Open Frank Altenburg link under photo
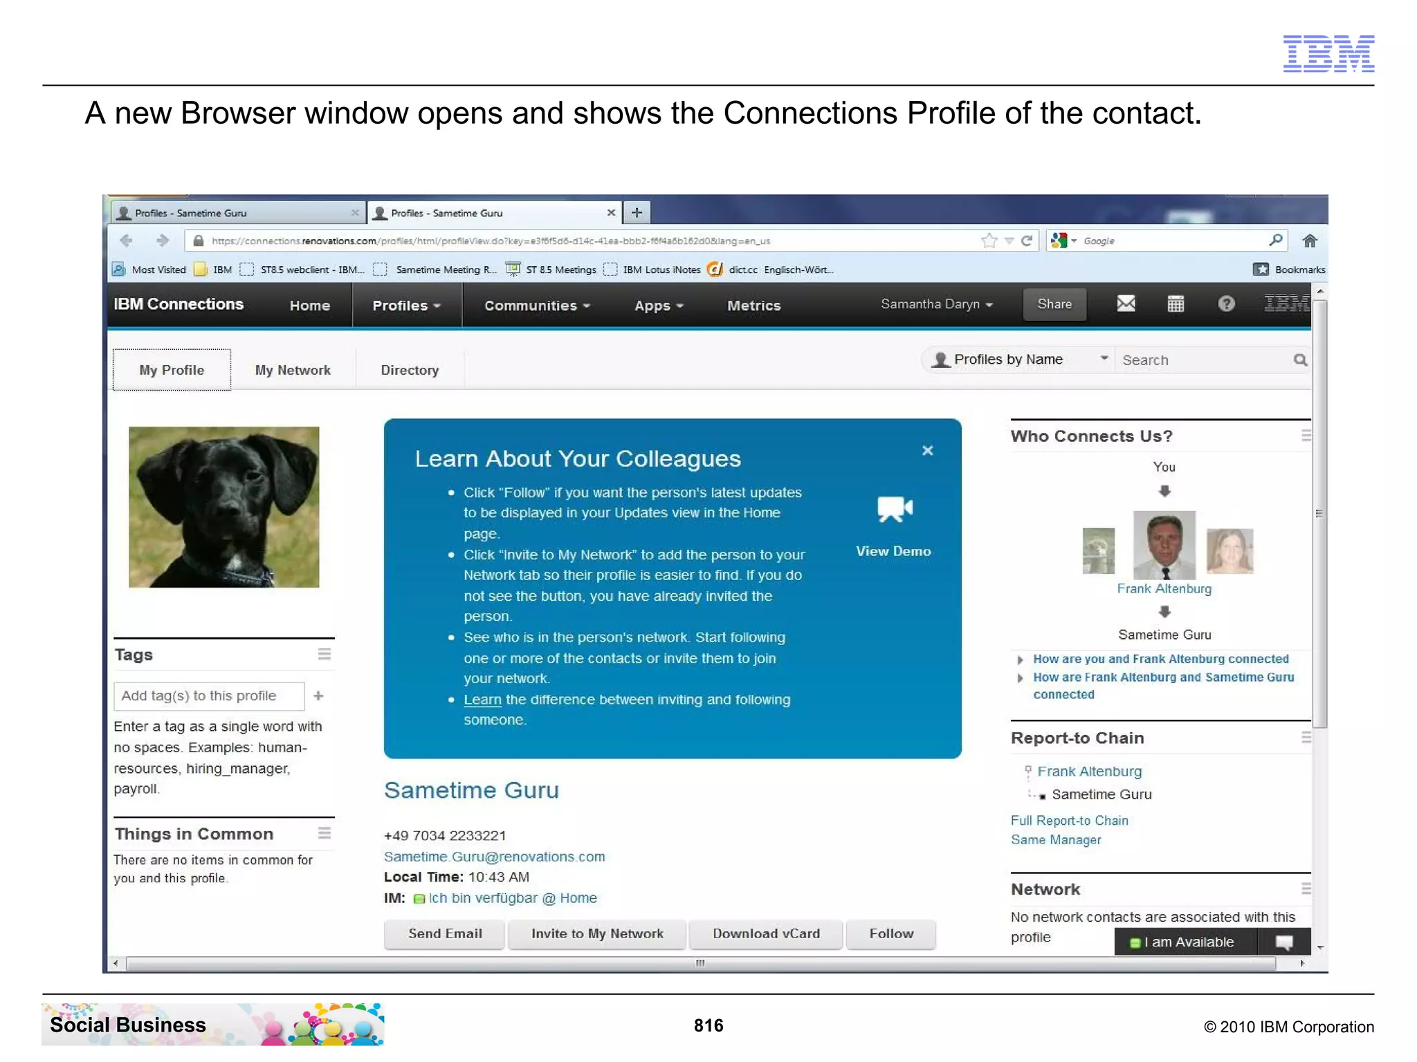 1164,588
